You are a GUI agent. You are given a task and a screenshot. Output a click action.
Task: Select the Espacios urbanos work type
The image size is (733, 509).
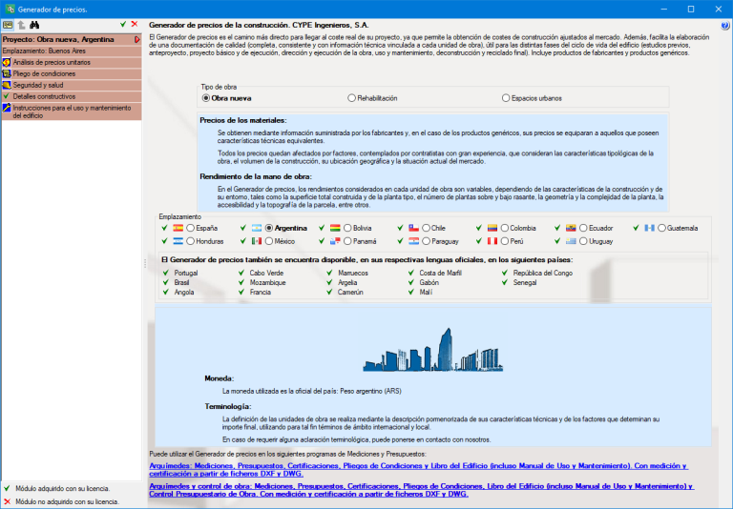pyautogui.click(x=506, y=98)
